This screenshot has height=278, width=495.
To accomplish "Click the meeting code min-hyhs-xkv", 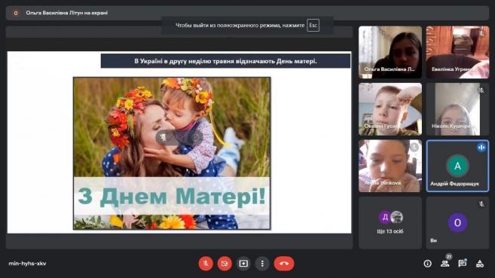I will click(x=27, y=264).
